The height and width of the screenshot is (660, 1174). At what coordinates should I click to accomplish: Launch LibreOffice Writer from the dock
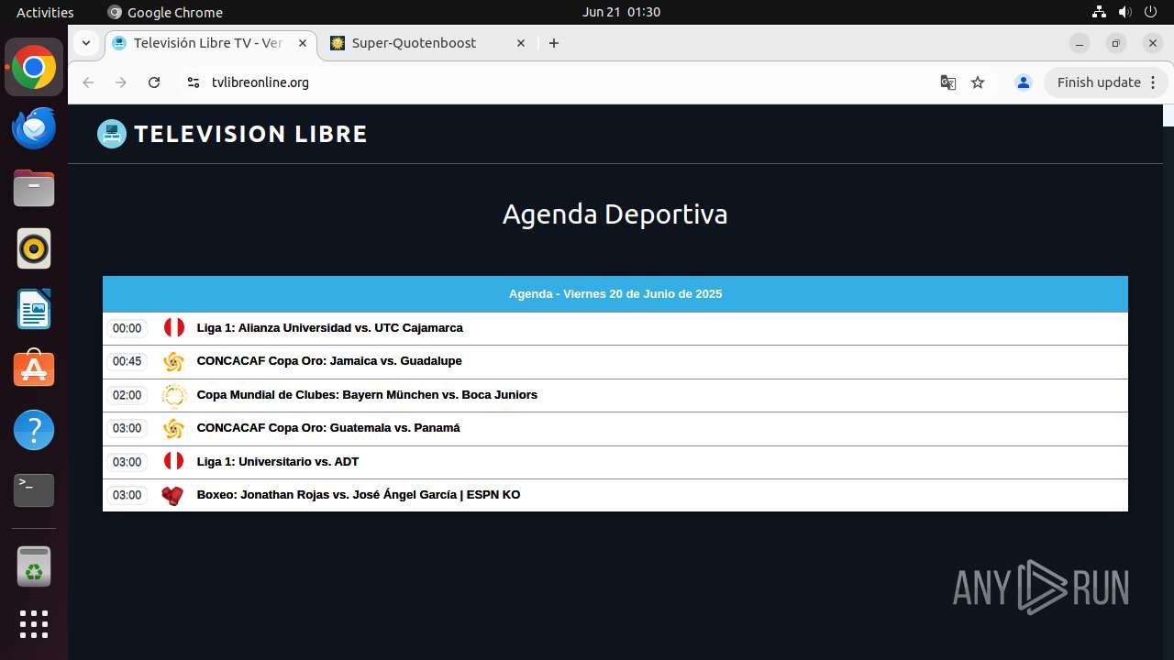pyautogui.click(x=34, y=310)
